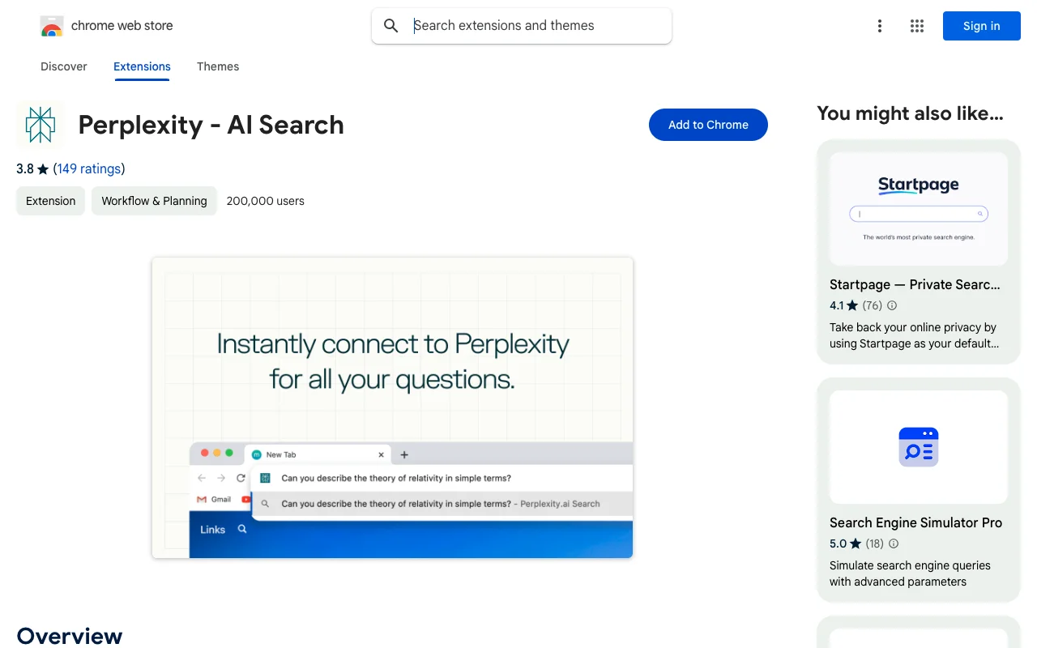Open the Google apps launcher grid

pos(916,26)
